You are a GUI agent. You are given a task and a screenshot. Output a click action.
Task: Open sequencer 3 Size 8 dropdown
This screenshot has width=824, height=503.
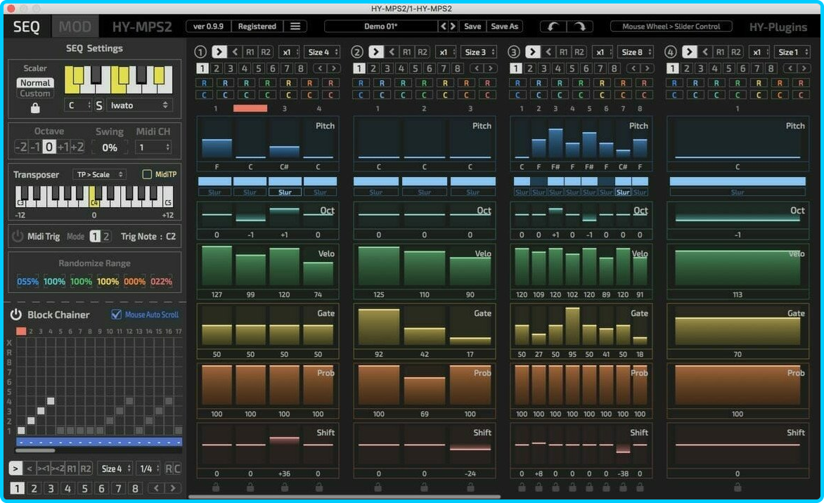636,52
